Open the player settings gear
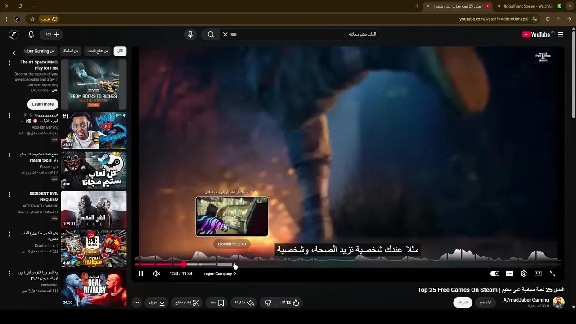 click(x=524, y=274)
